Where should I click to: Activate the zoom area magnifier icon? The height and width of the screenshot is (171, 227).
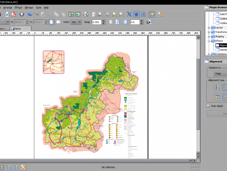point(94,14)
